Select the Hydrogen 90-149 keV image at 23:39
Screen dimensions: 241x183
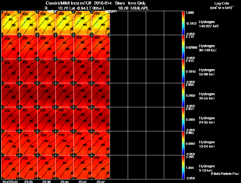(x=47, y=47)
